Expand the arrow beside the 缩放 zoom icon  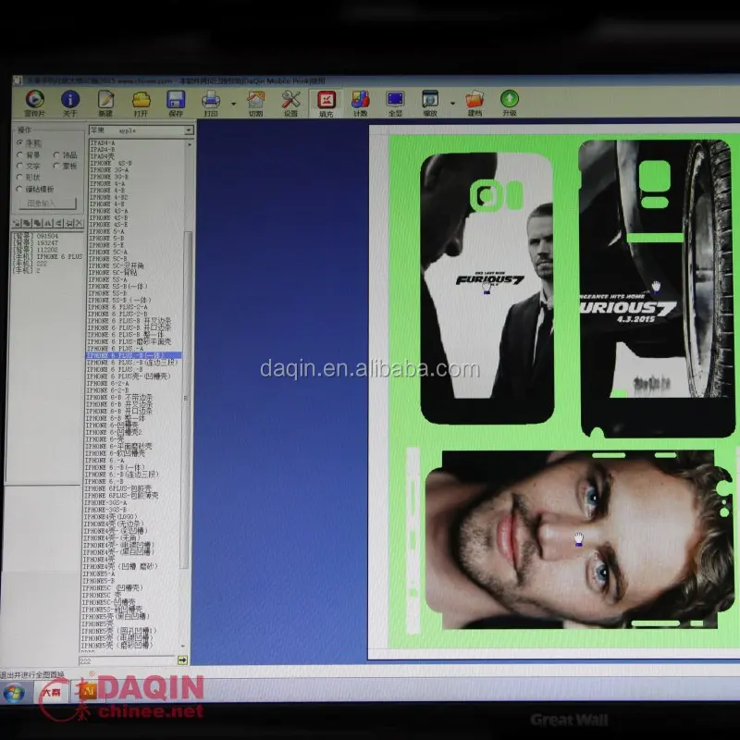click(453, 102)
